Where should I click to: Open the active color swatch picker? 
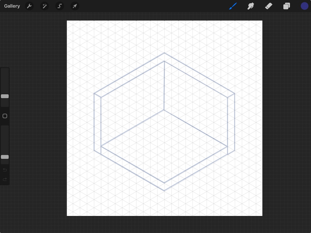[304, 6]
